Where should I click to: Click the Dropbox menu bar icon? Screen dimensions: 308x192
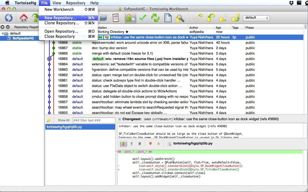[291, 3]
